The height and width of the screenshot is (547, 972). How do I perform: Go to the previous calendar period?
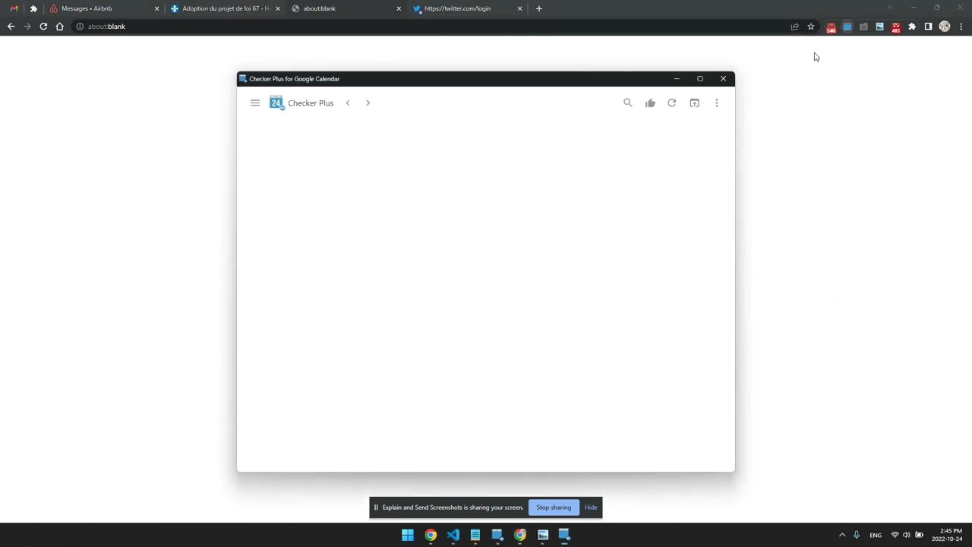(348, 103)
